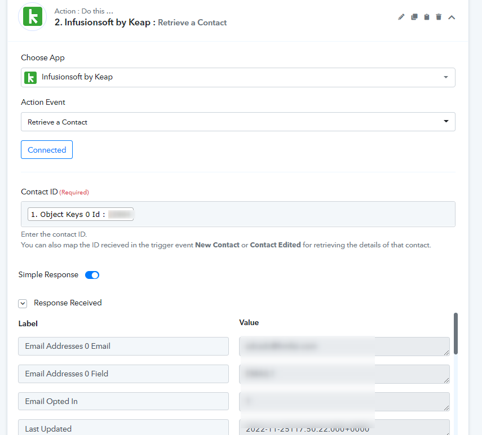Viewport: 482px width, 435px height.
Task: Click the pencil edit icon in the header
Action: 401,17
